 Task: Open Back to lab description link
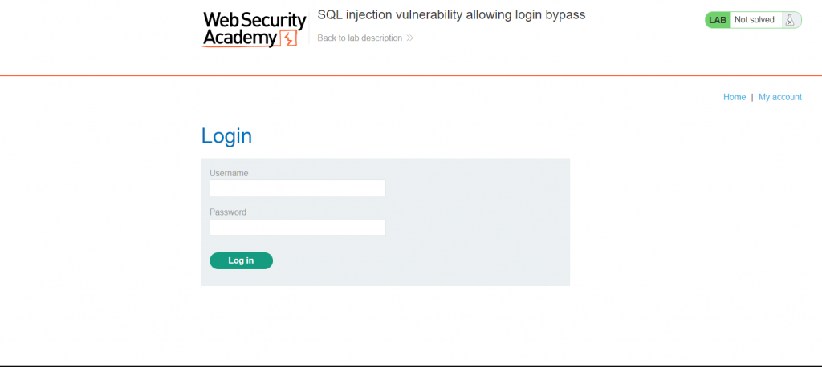(360, 38)
